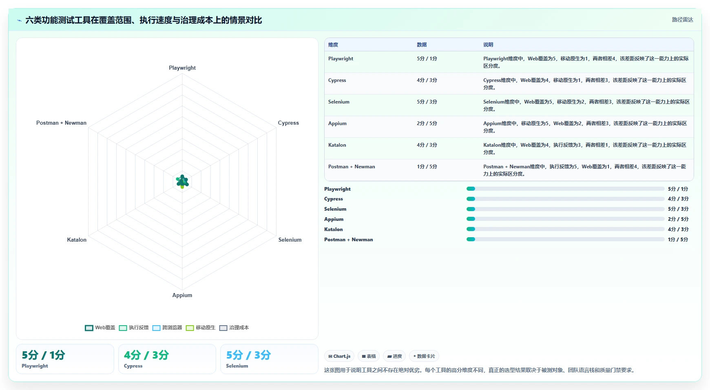Click the footnote sentence below the tags
The image size is (710, 390).
pyautogui.click(x=480, y=370)
